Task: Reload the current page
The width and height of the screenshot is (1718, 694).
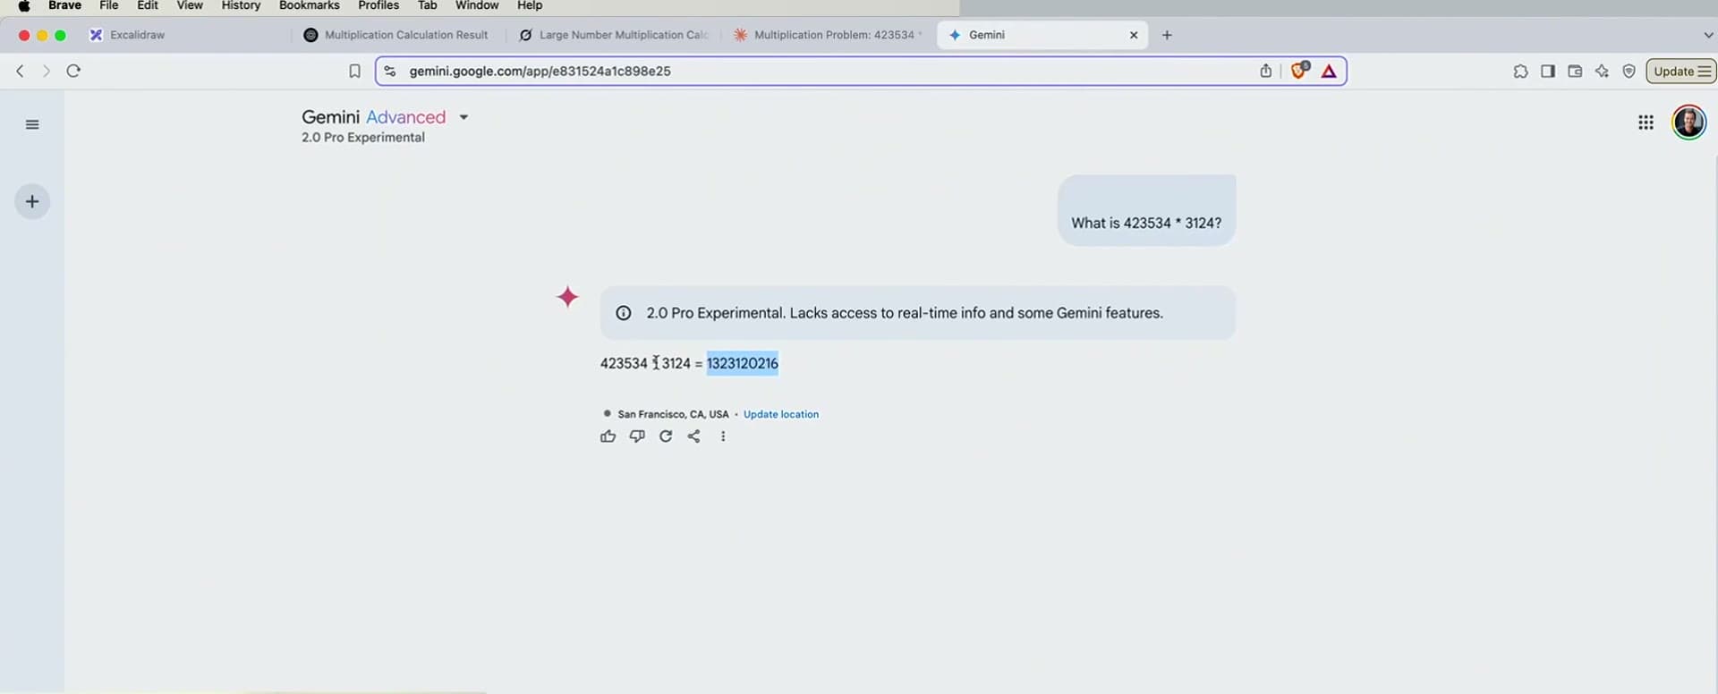Action: (73, 71)
